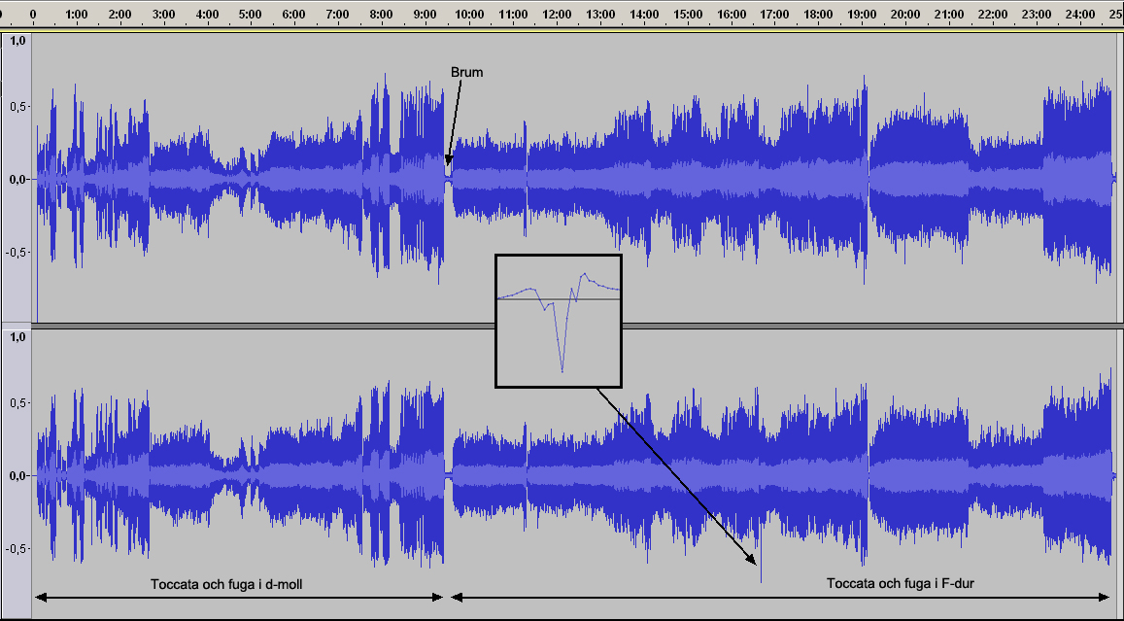
Task: Click the 0,5 label on lower channel scale
Action: 18,403
